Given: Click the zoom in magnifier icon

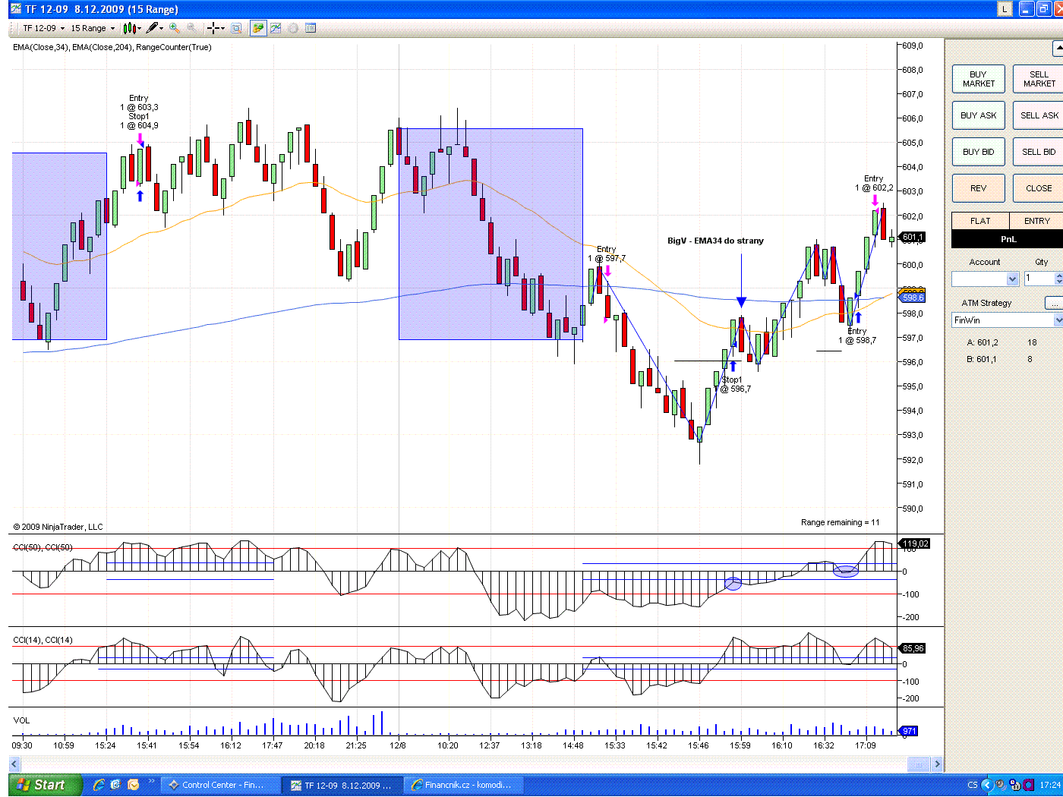Looking at the screenshot, I should click(175, 28).
